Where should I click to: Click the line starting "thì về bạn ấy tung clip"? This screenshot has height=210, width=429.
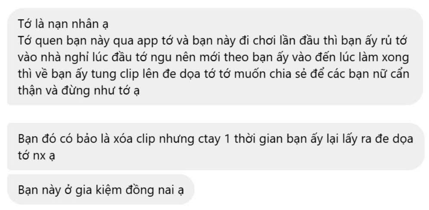[213, 74]
